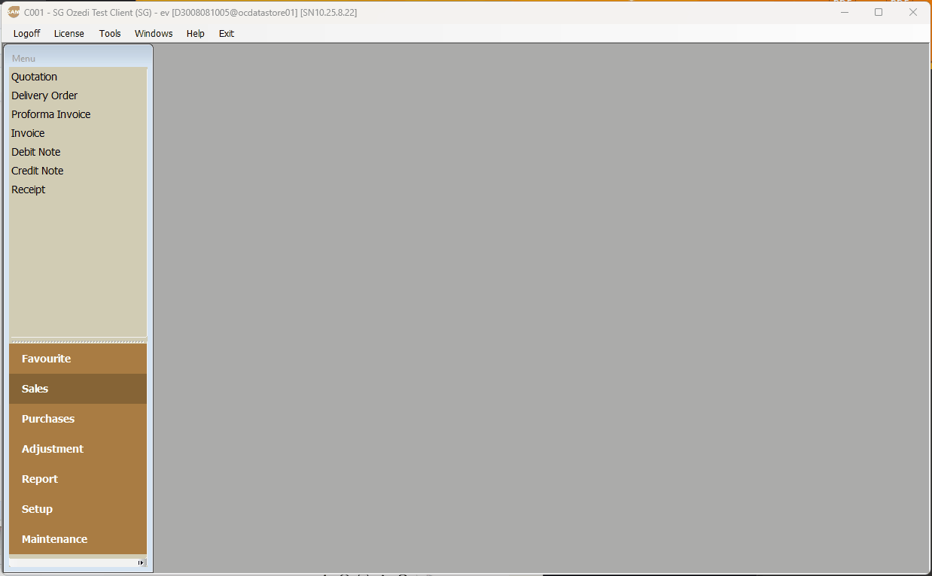932x576 pixels.
Task: Open Proforma Invoice entry
Action: coord(51,114)
